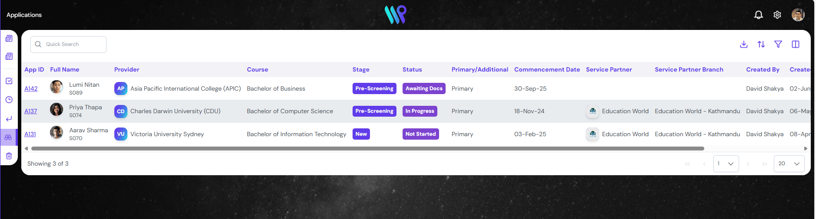The image size is (816, 219).
Task: Sort by Commencement Date column header
Action: click(x=547, y=69)
